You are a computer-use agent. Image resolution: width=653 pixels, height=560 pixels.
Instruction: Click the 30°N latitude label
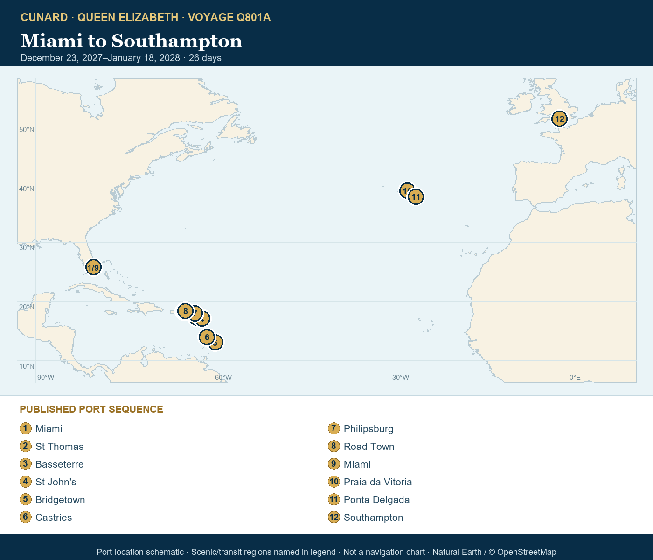point(27,247)
